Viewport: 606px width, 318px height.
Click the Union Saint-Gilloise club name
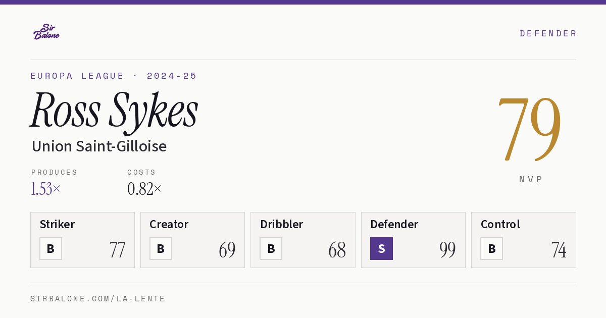99,146
